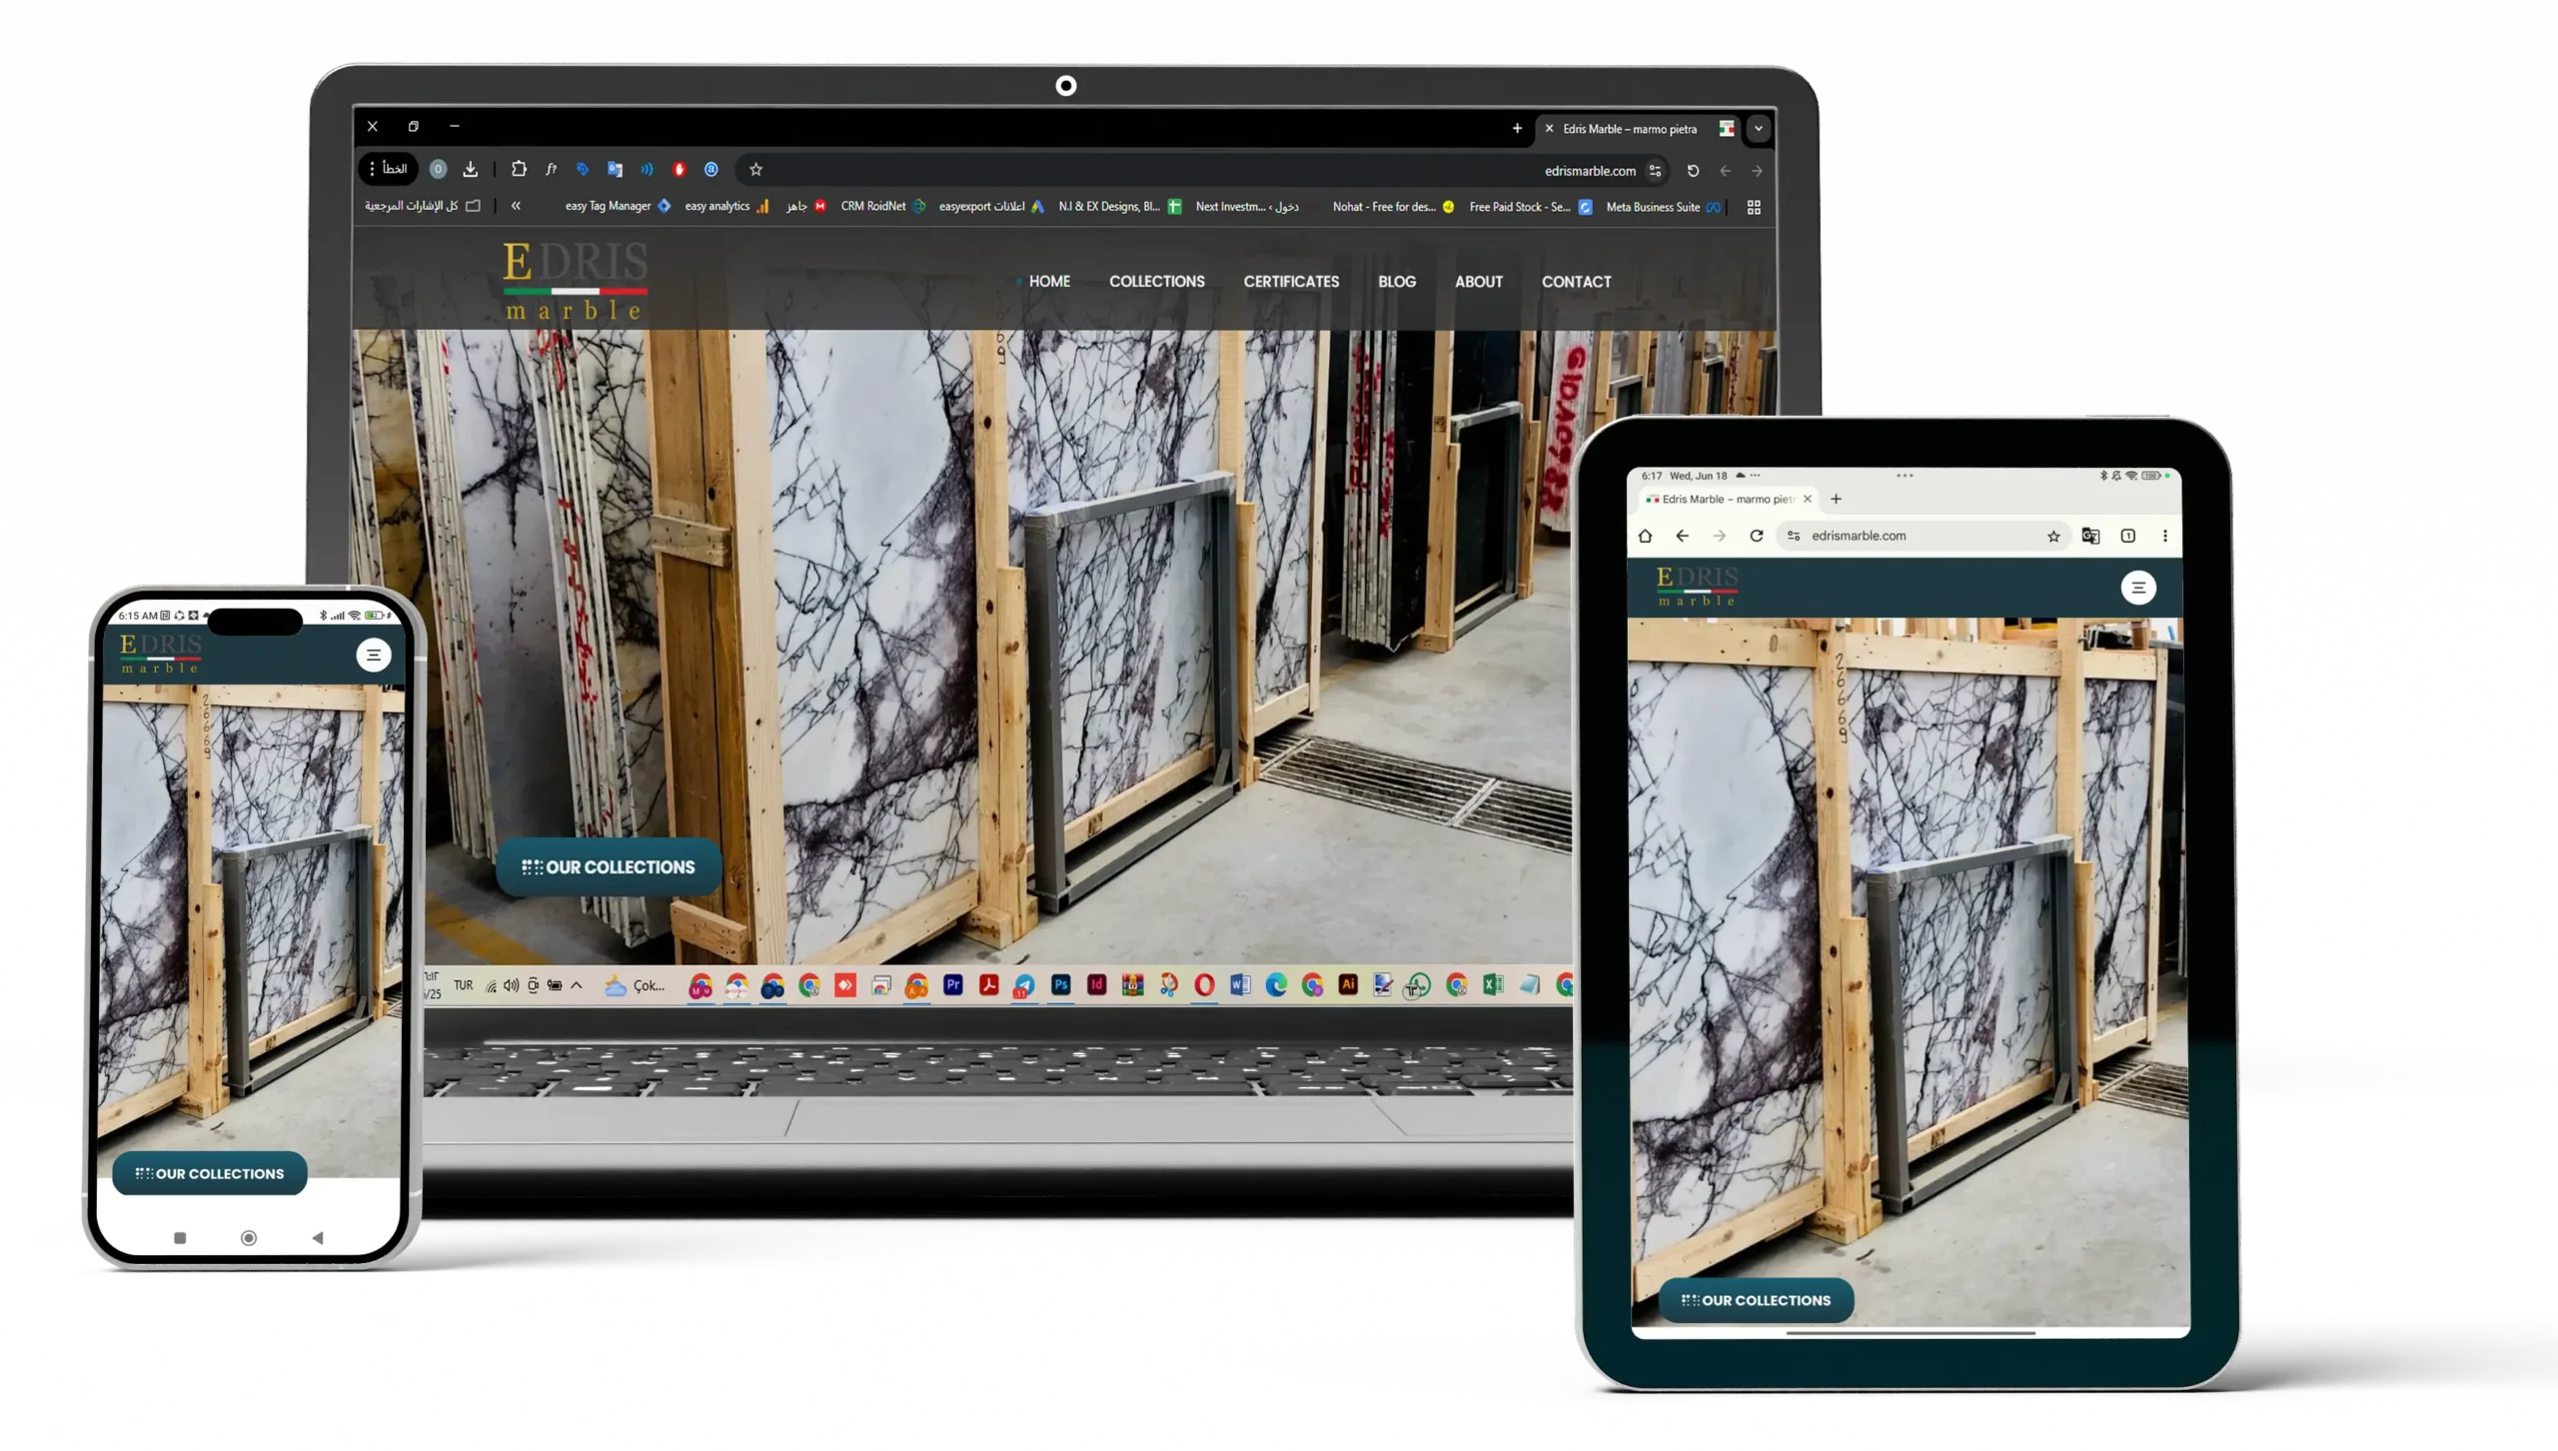Click the reload icon in laptop browser
This screenshot has width=2558, height=1451.
1693,171
